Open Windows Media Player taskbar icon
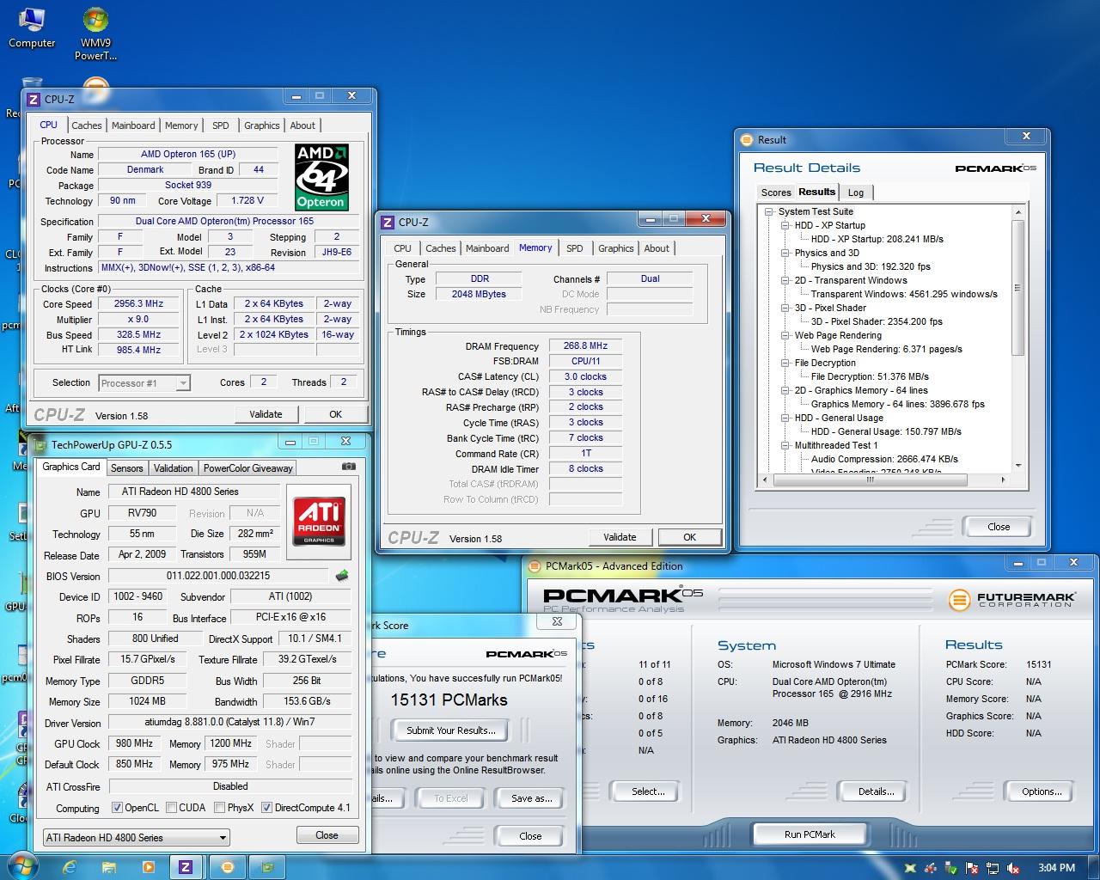The image size is (1100, 880). (148, 867)
